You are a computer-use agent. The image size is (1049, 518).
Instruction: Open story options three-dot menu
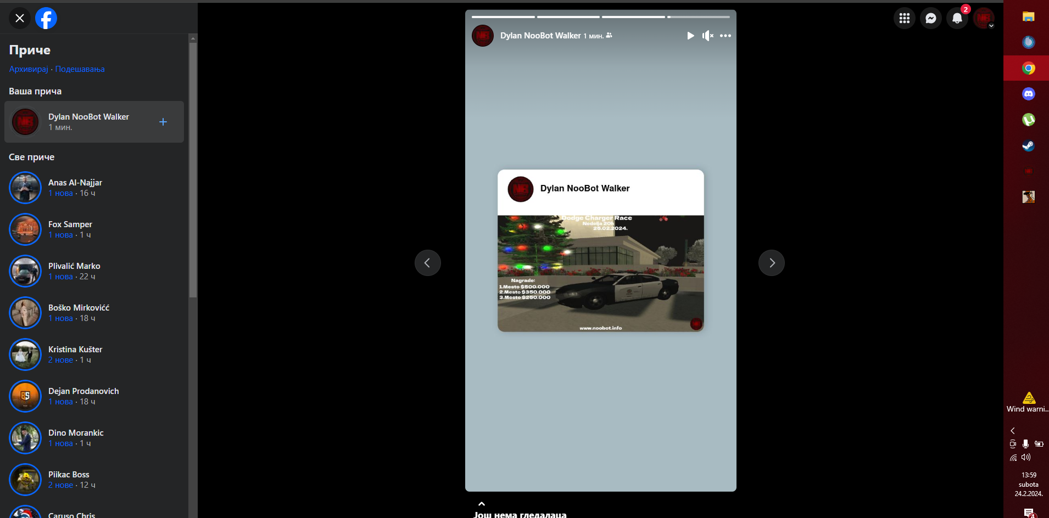[725, 36]
